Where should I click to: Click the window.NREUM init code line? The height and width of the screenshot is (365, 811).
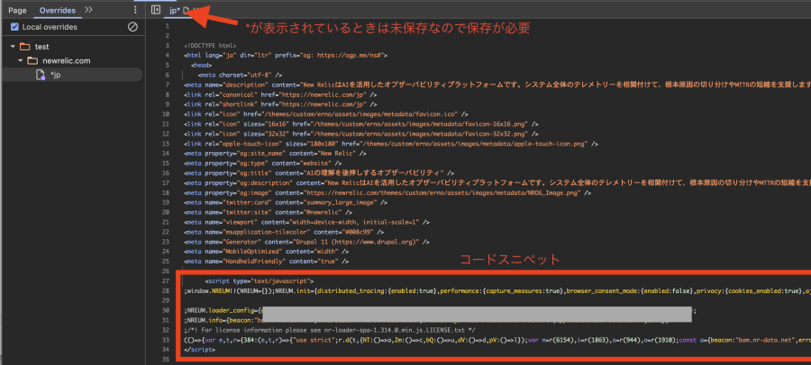coord(497,291)
